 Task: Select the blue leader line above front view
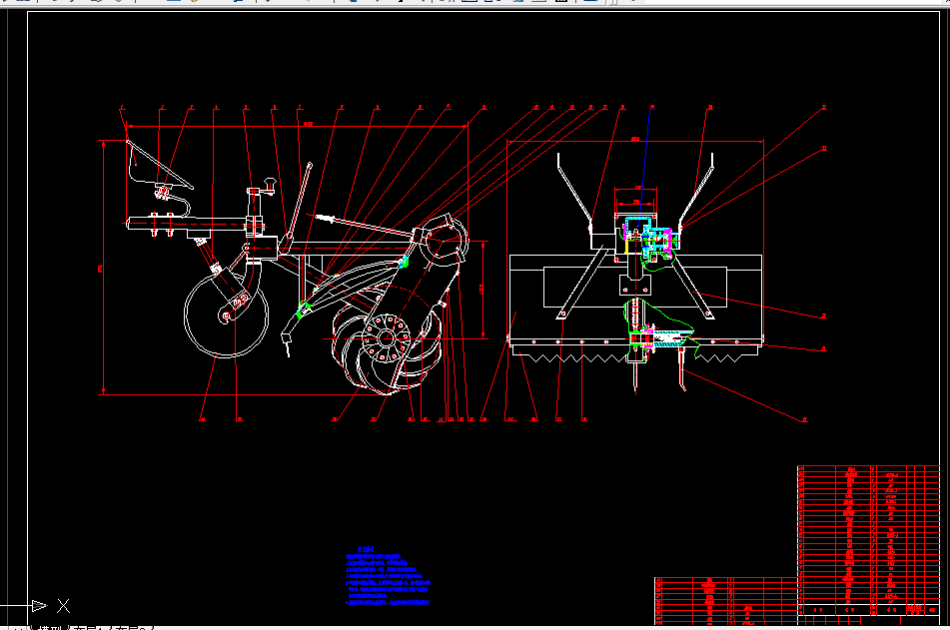click(x=646, y=167)
